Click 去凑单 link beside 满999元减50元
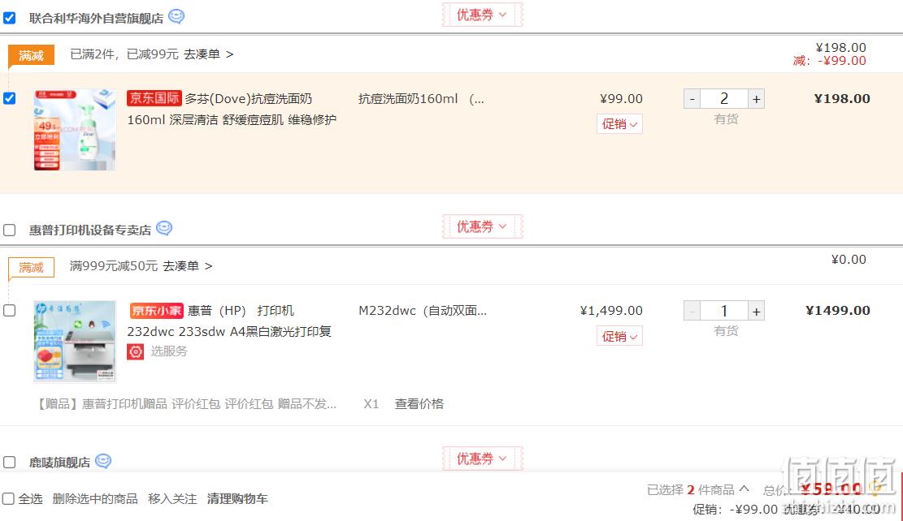This screenshot has height=521, width=903. (187, 266)
